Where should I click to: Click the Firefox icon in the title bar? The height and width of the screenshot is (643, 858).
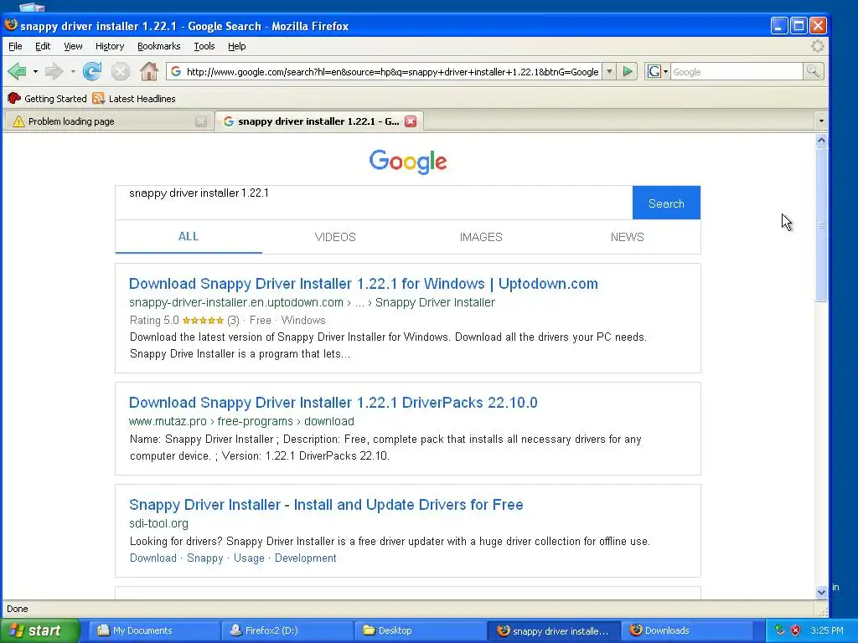coord(10,25)
